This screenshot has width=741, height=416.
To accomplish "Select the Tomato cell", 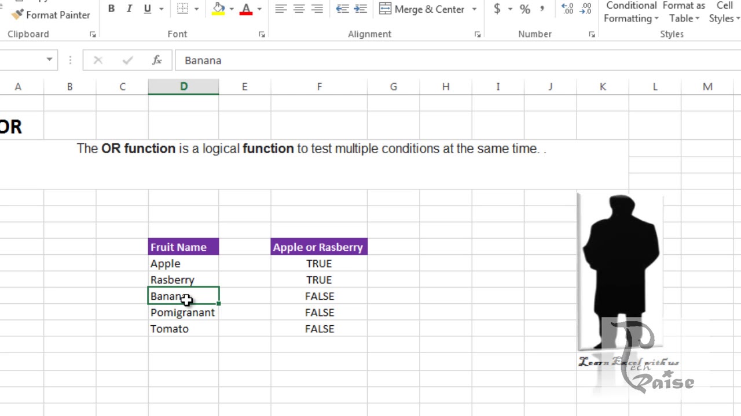I will (x=184, y=329).
